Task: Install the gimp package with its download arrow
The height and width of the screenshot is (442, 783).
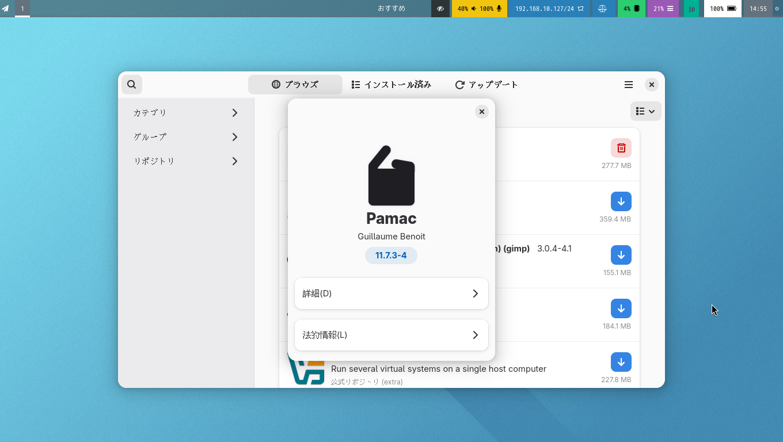Action: [621, 255]
